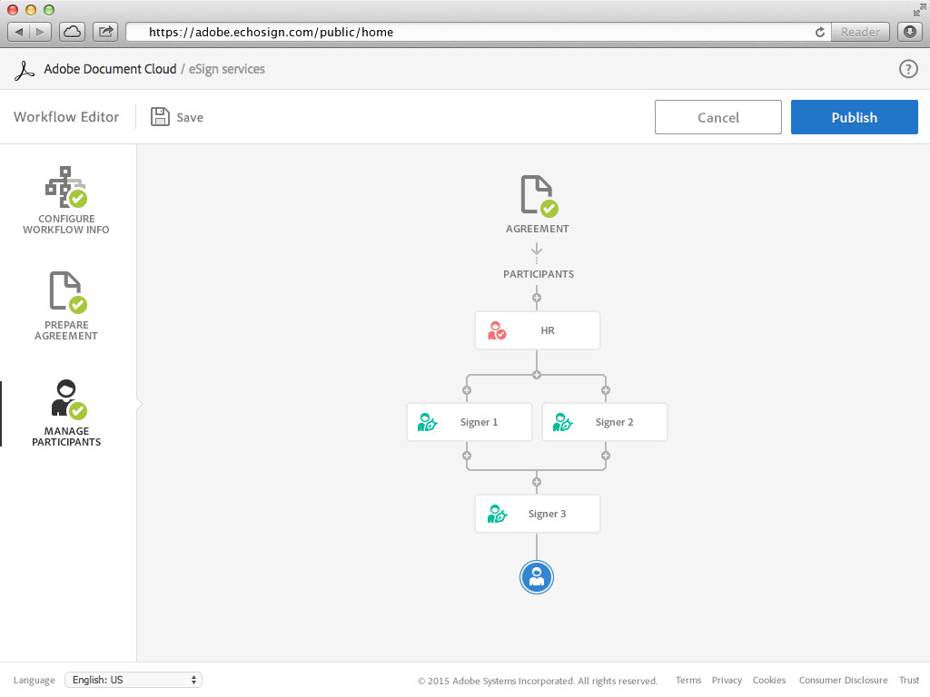The image size is (930, 697).
Task: Add a participant above the HR node
Action: click(537, 298)
